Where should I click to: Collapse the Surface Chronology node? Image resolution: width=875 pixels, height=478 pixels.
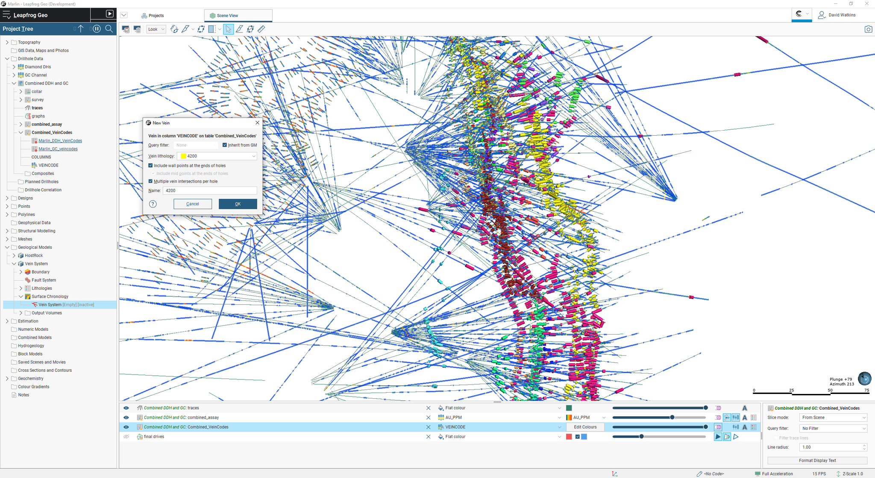[21, 297]
